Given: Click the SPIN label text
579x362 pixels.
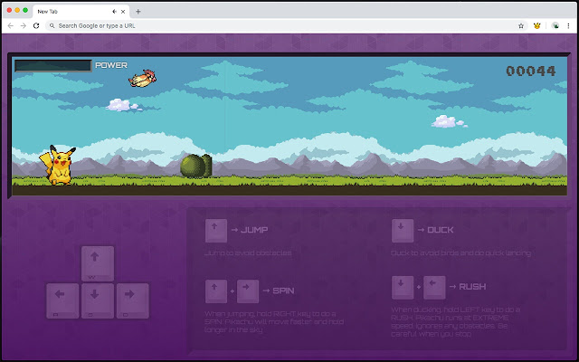Looking at the screenshot, I should tap(283, 291).
